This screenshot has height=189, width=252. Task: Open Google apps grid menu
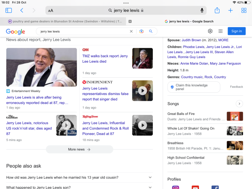click(x=220, y=31)
